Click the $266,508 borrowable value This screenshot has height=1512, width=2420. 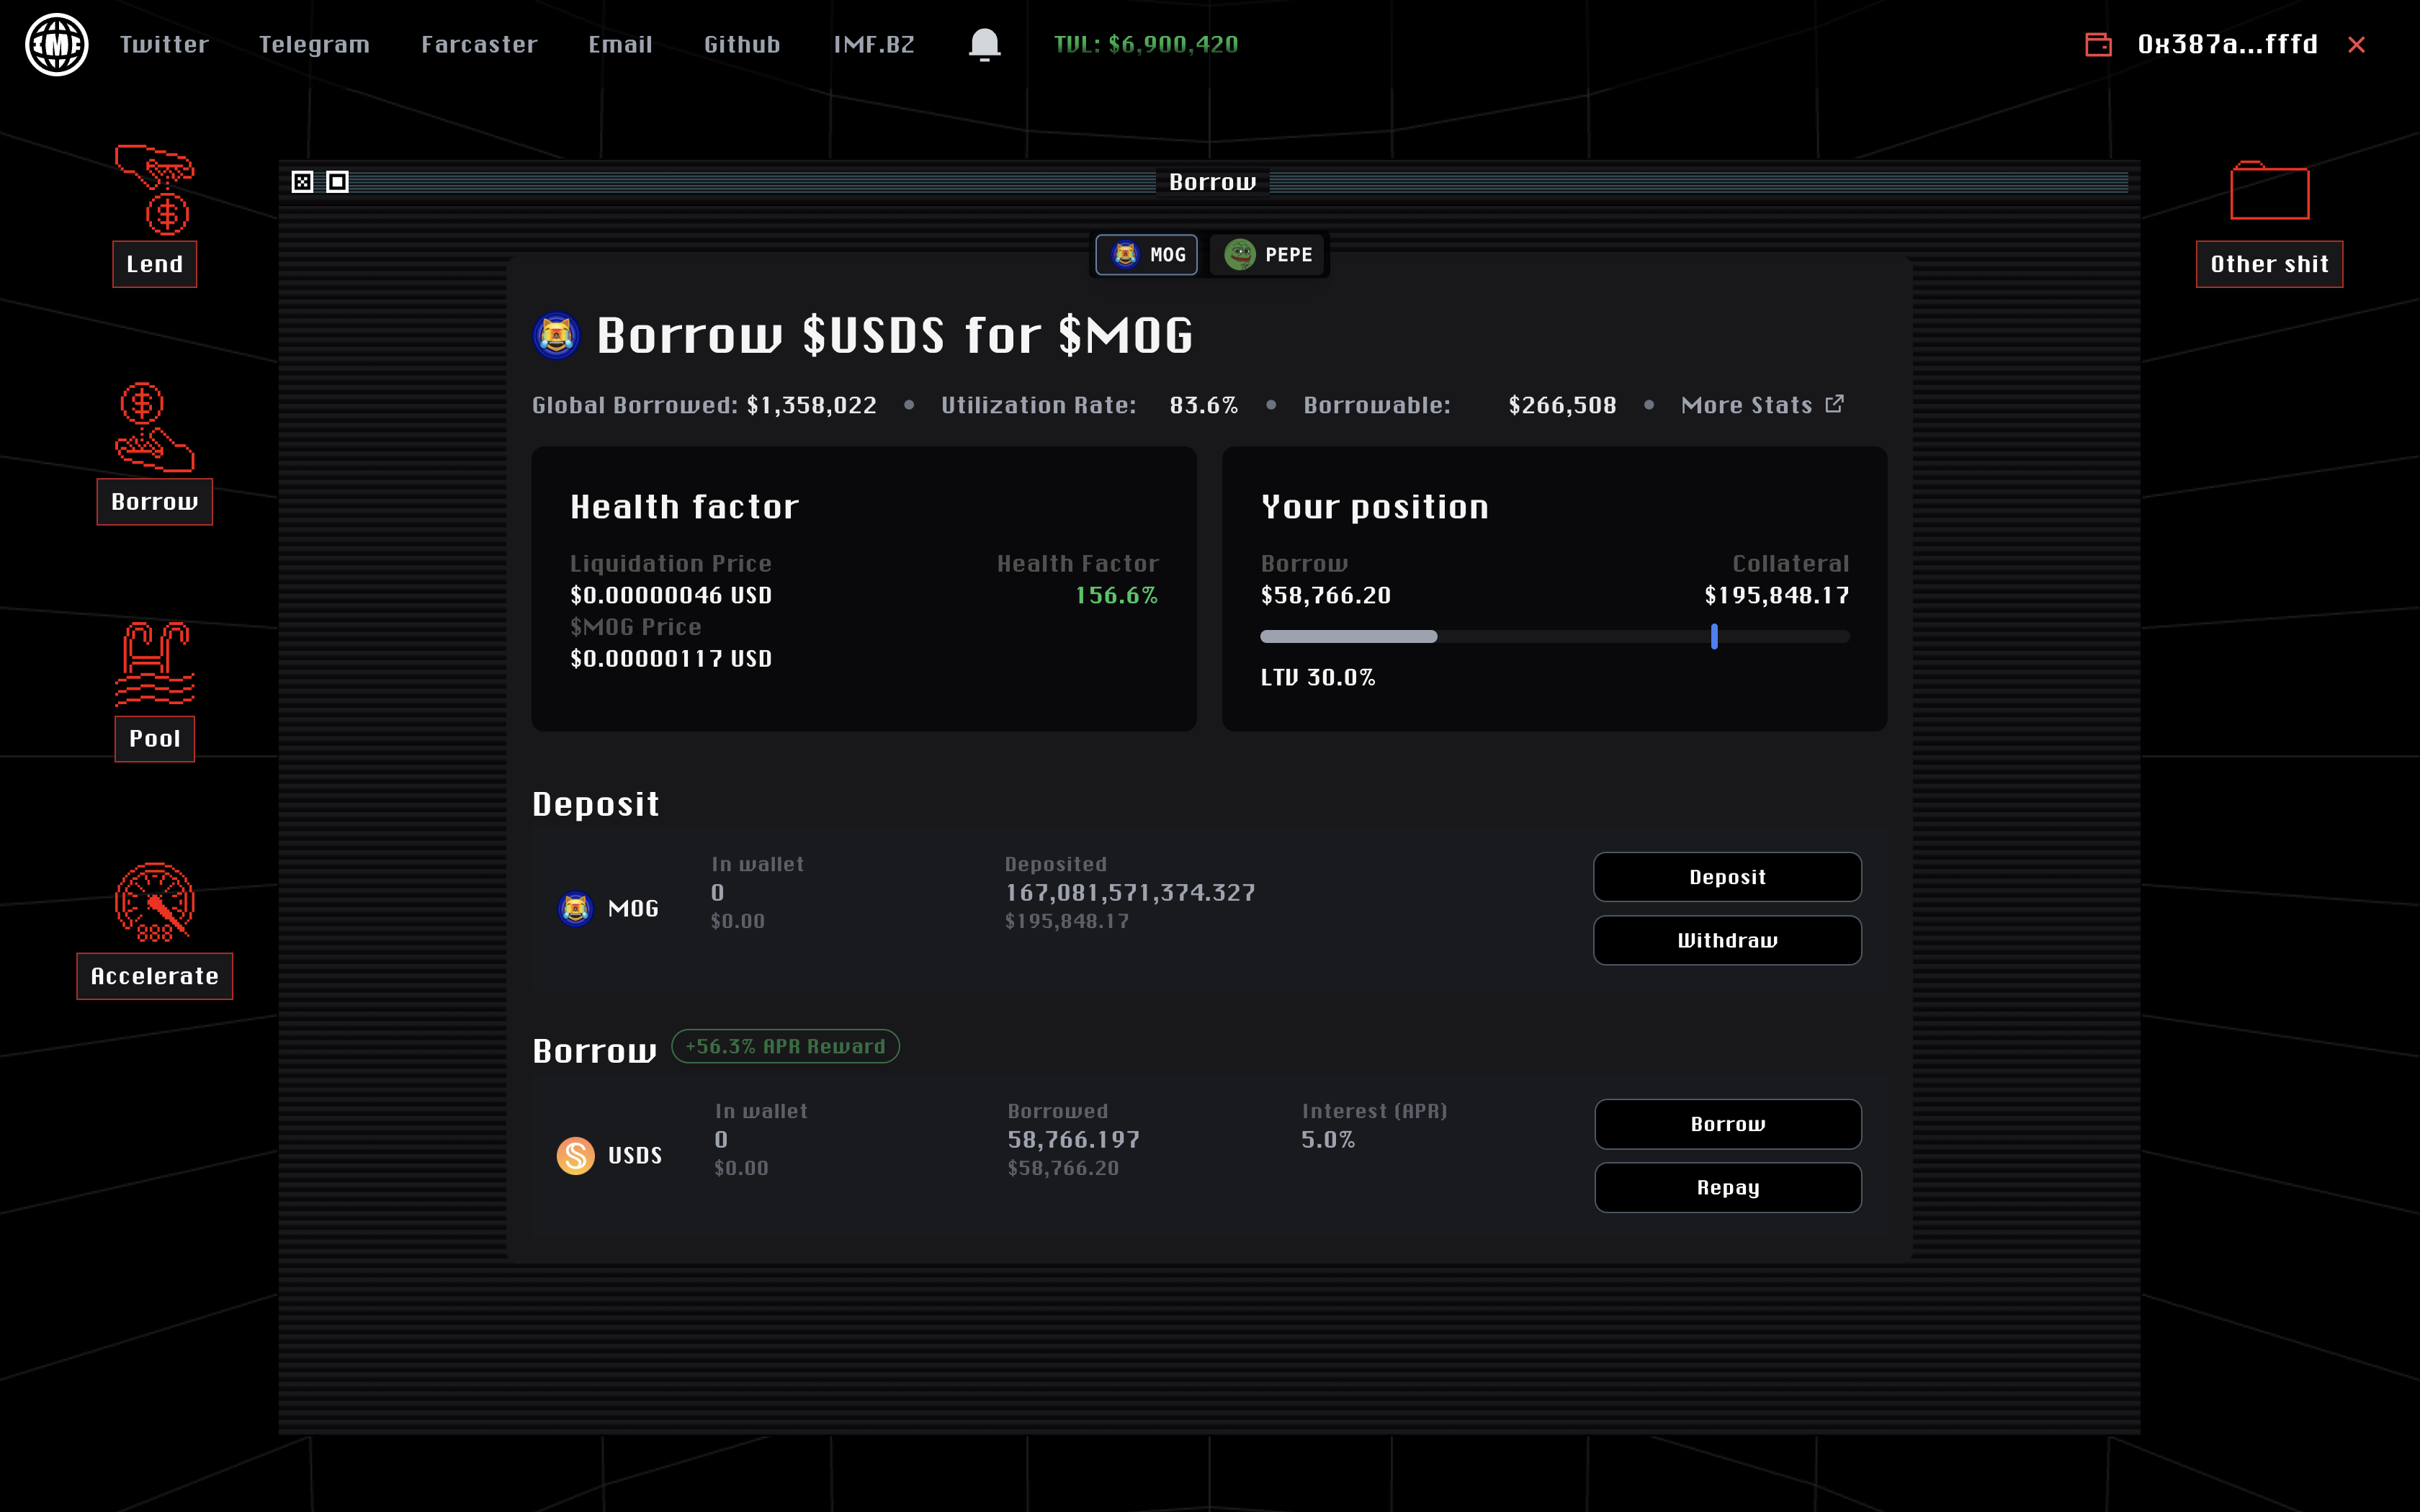point(1562,405)
